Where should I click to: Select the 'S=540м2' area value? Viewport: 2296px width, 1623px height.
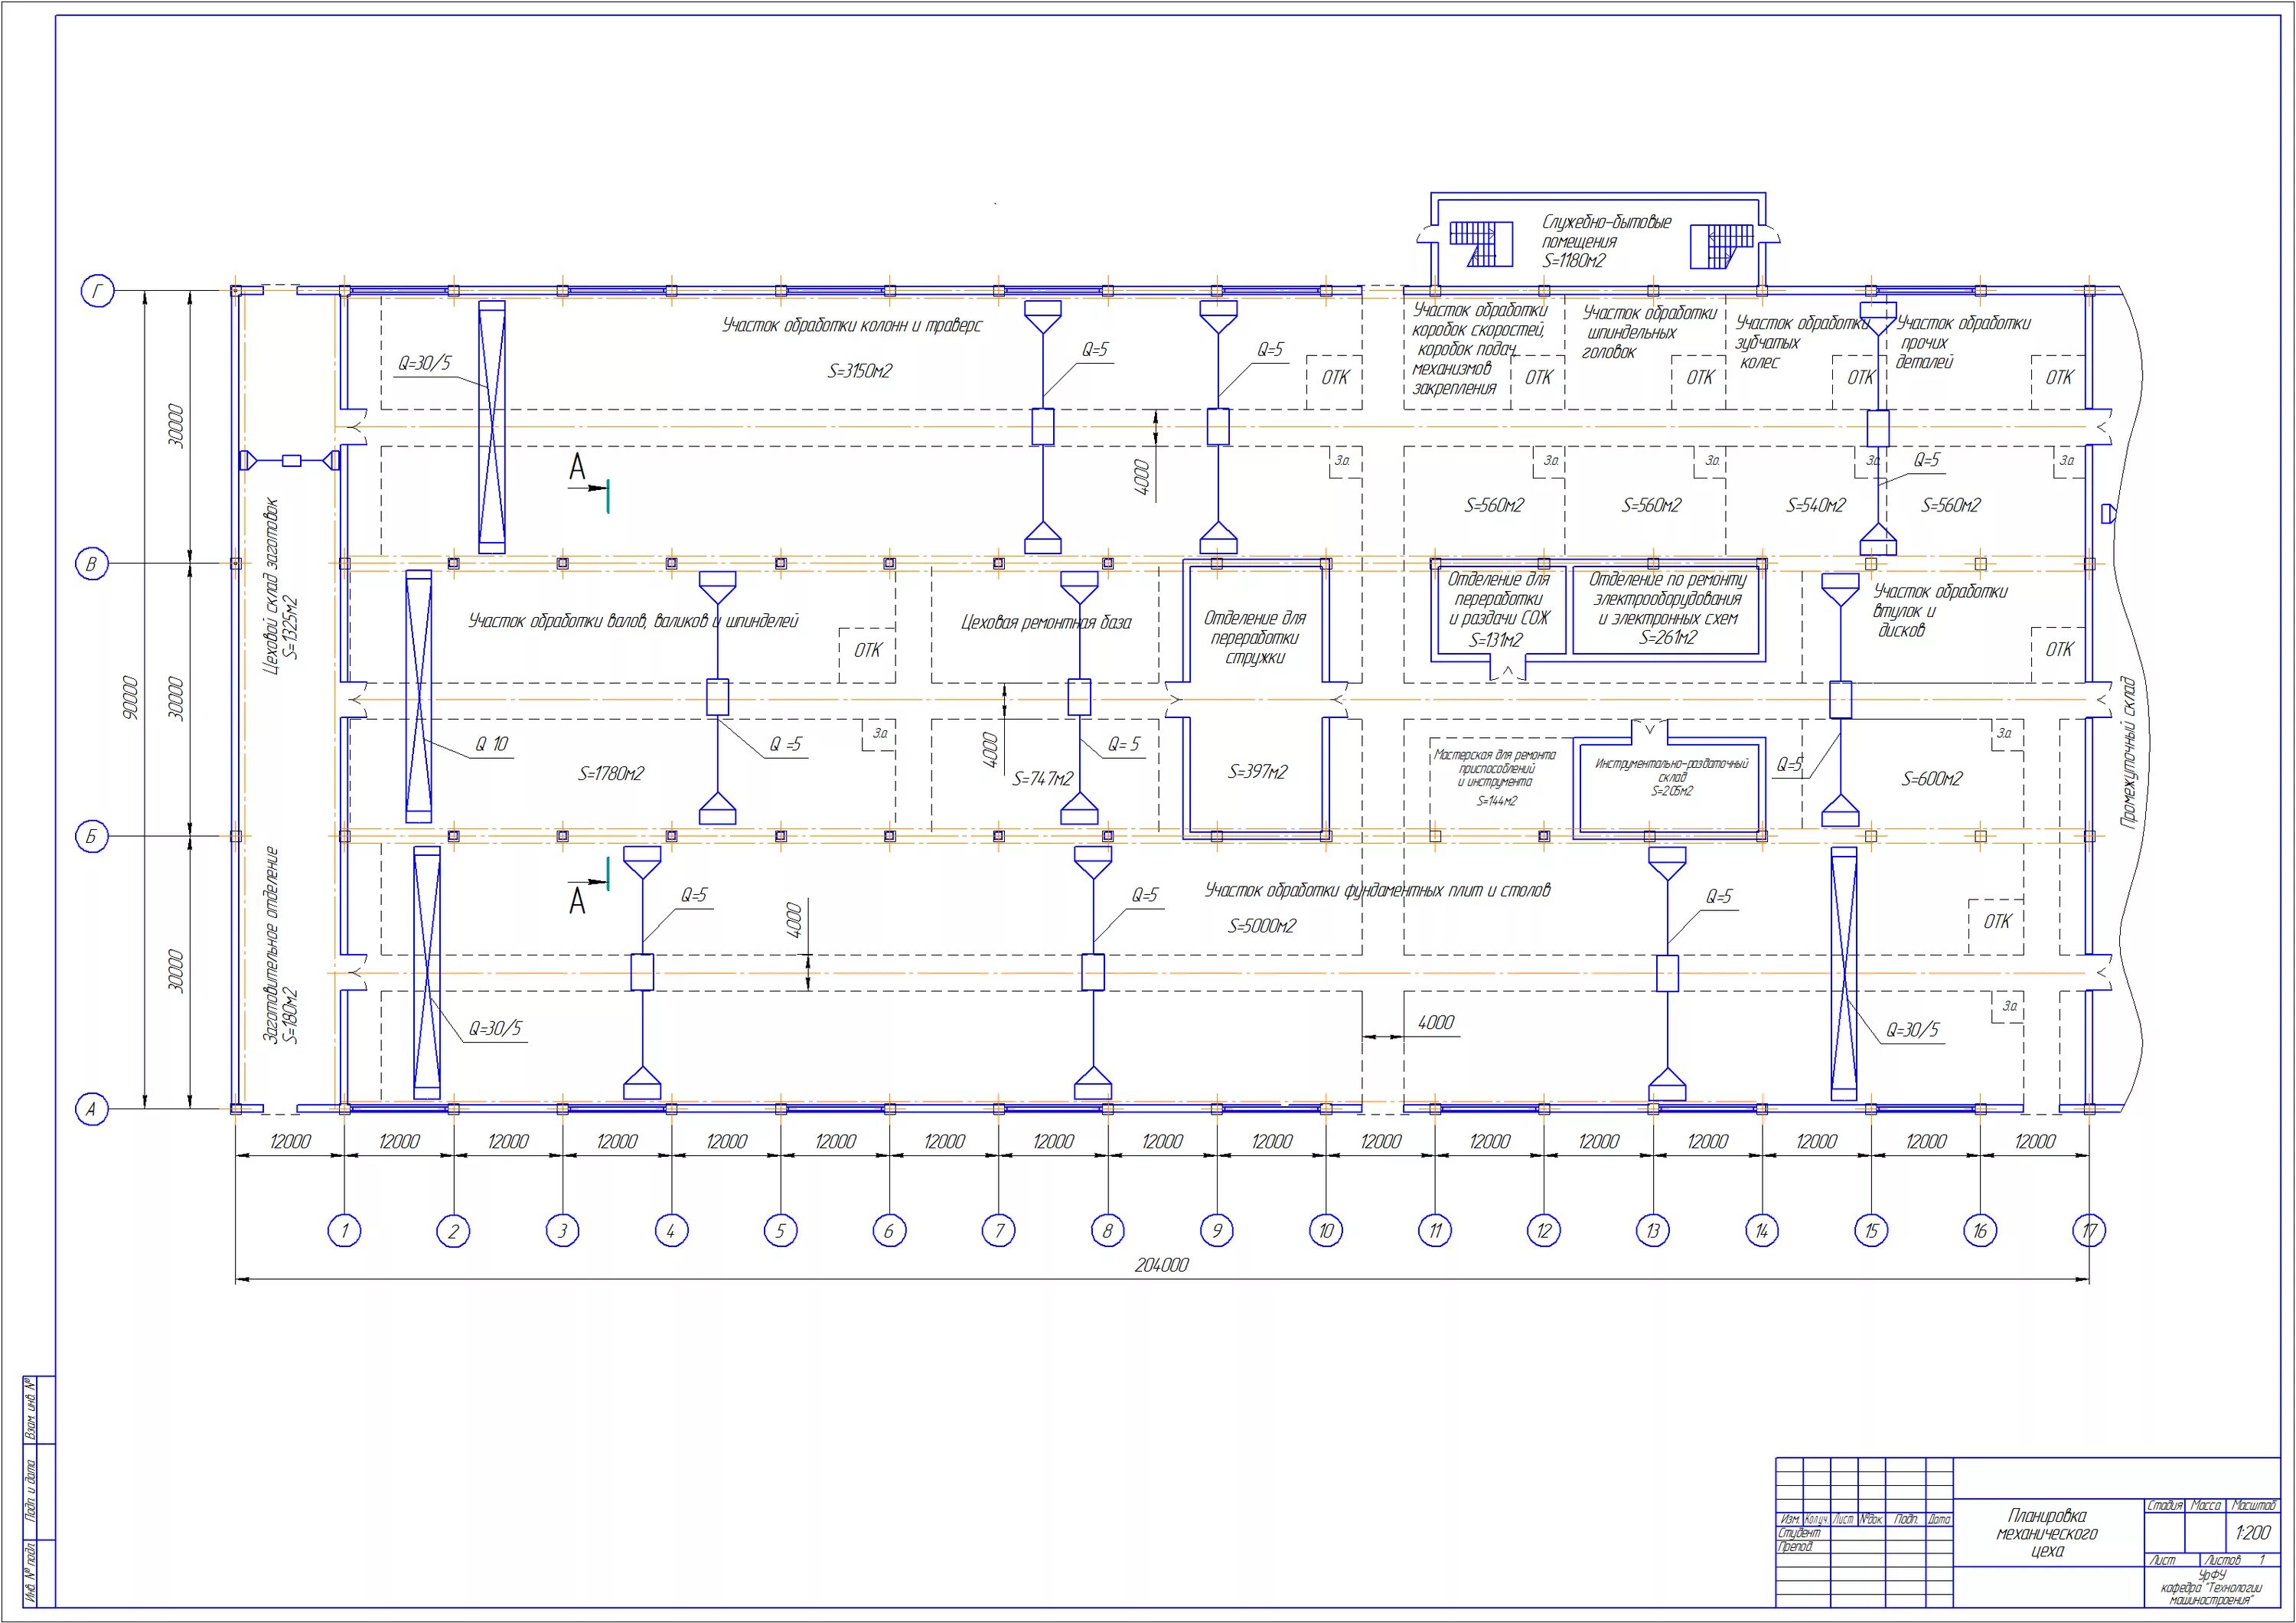(x=1816, y=505)
